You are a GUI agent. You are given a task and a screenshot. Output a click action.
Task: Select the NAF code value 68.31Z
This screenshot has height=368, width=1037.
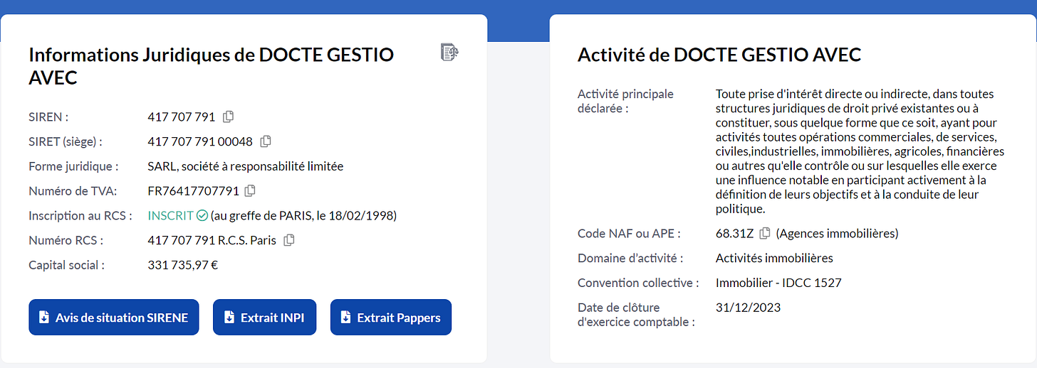point(735,233)
